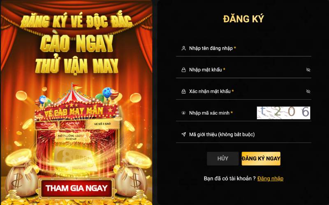329x205 pixels.
Task: Cancel registration with the HỦY button
Action: (x=222, y=159)
